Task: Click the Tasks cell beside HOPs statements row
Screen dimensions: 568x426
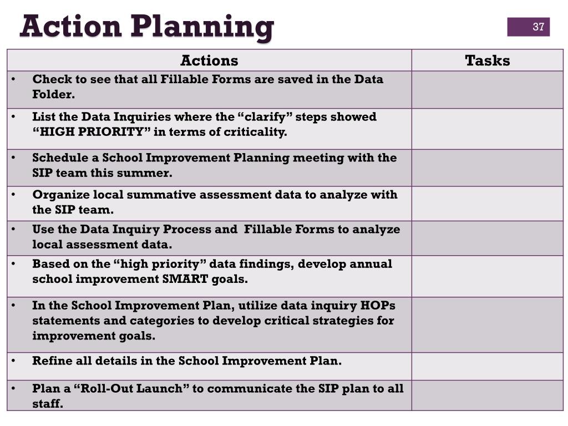Action: pos(487,325)
